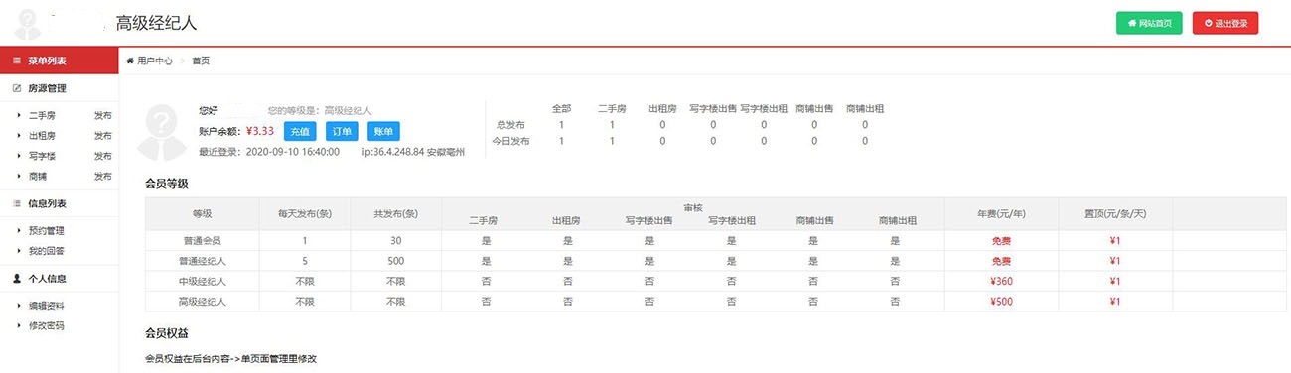
Task: Select 修改密码 in the sidebar
Action: point(46,325)
